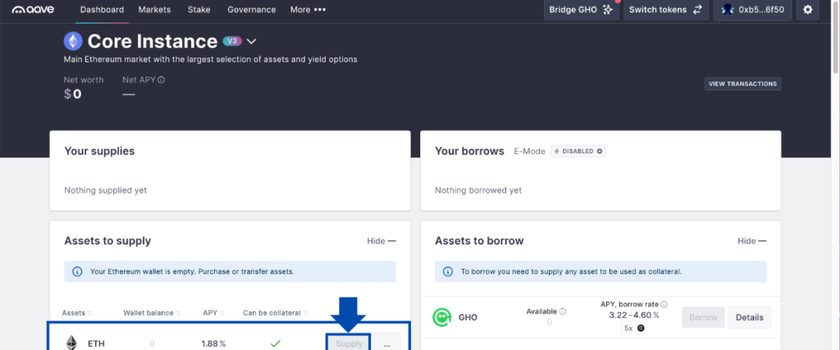Screen dimensions: 840x350
Task: Open the Governance tab
Action: (251, 10)
